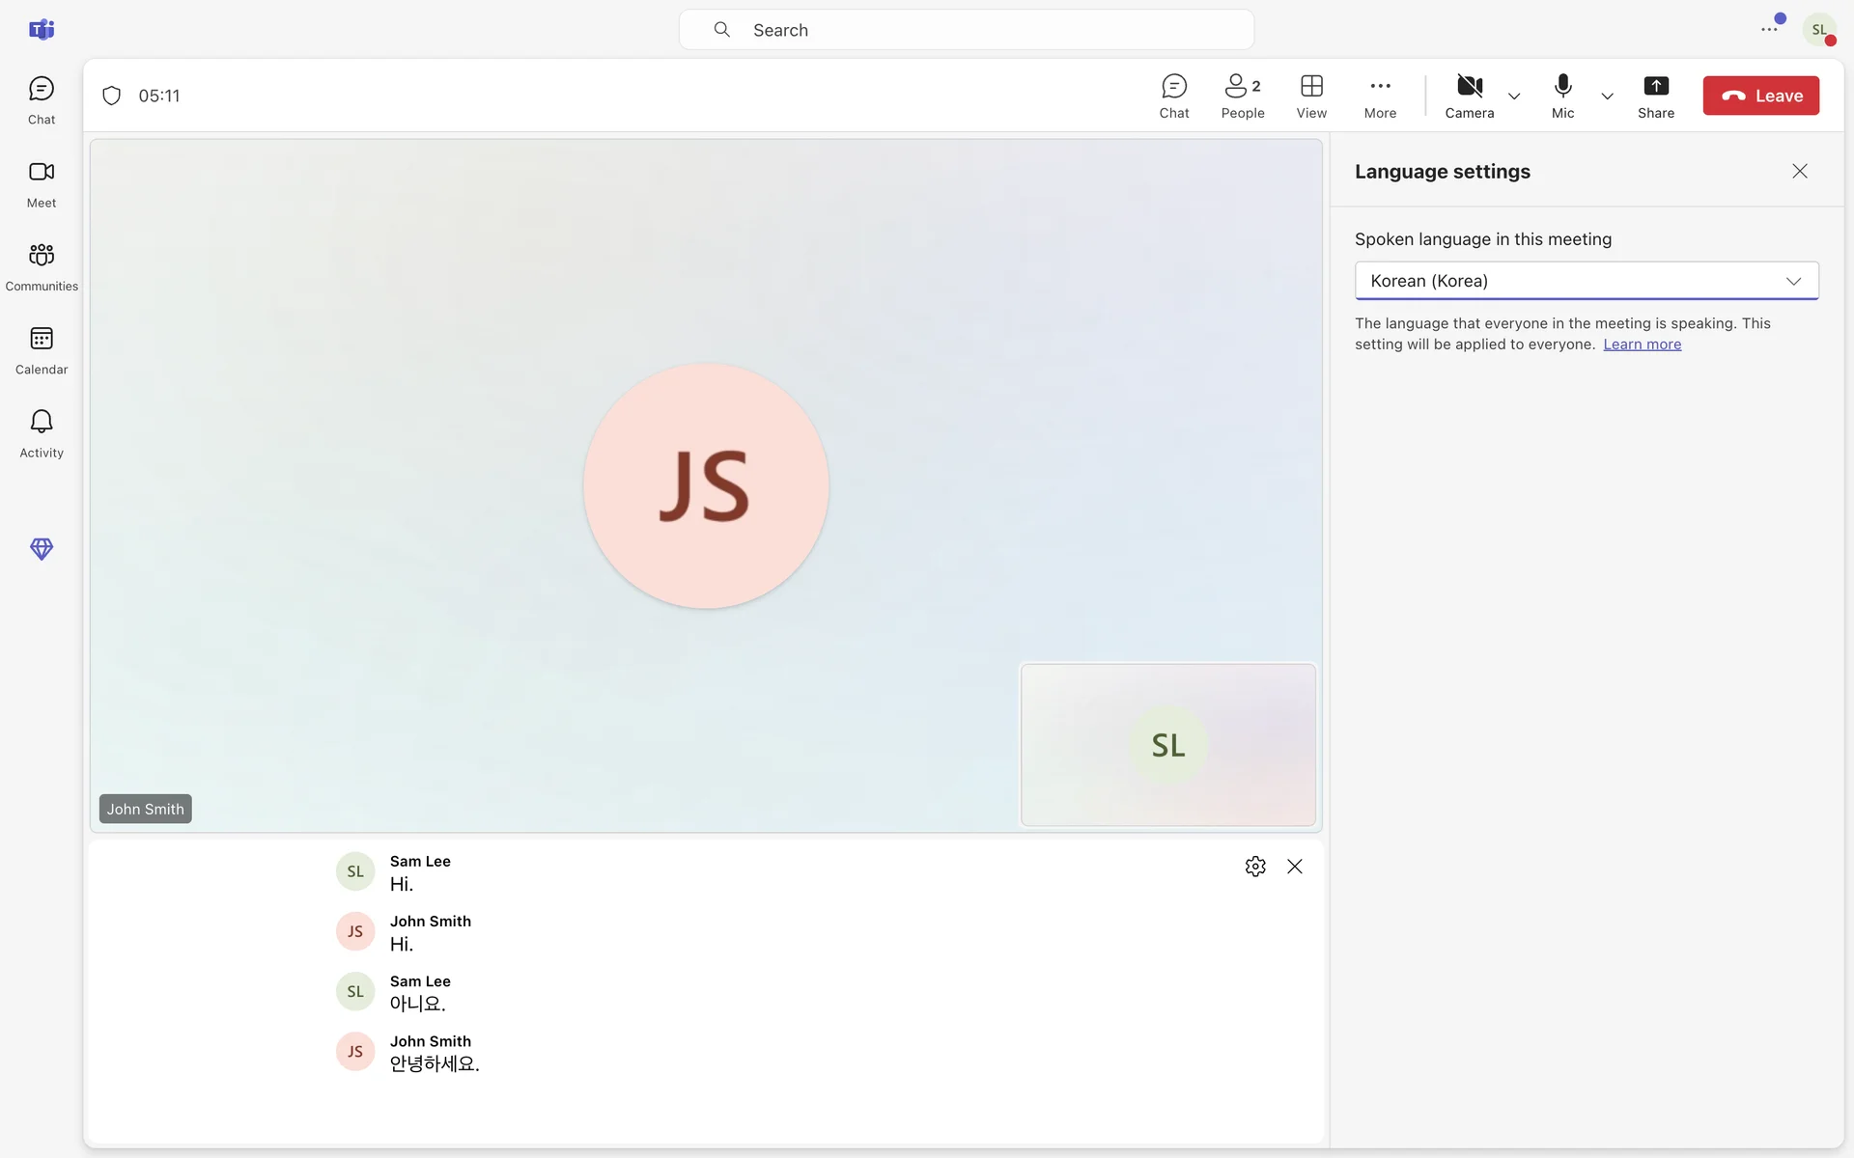Close the live captions pane
Viewport: 1854px width, 1158px height.
[x=1294, y=867]
